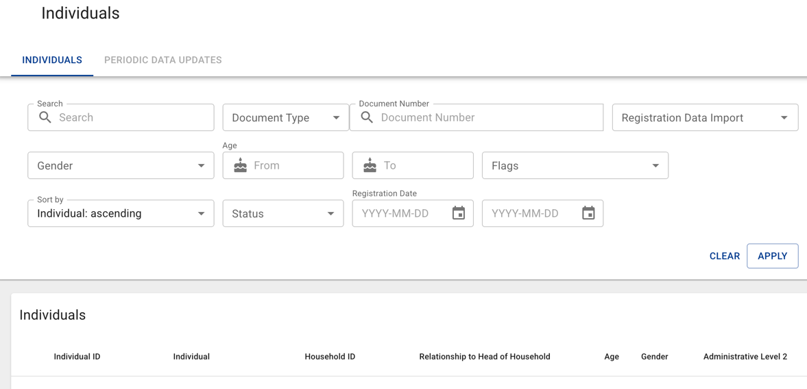
Task: Click the cake icon in Age From field
Action: tap(240, 165)
